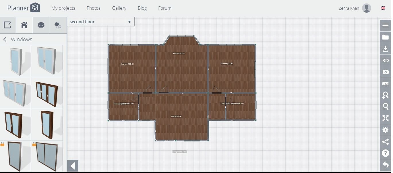Viewport: 393px width, 173px height.
Task: Open the settings gear in right toolbar
Action: tap(385, 130)
